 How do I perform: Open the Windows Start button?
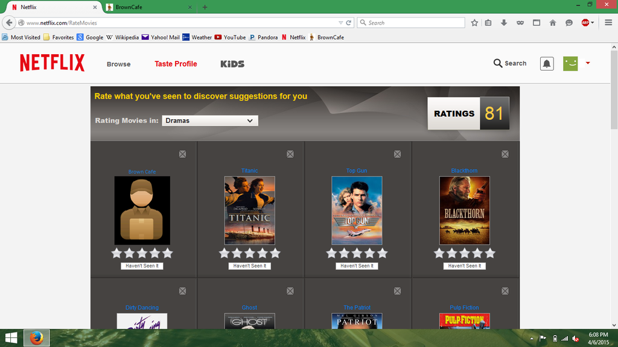11,338
